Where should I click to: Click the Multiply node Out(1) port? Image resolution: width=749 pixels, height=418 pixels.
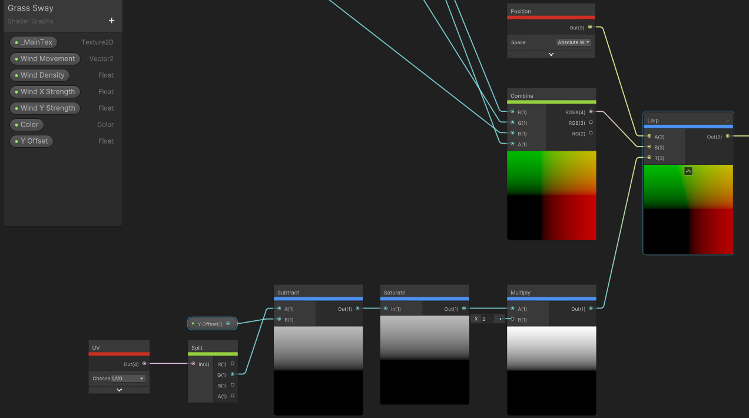[x=591, y=308]
